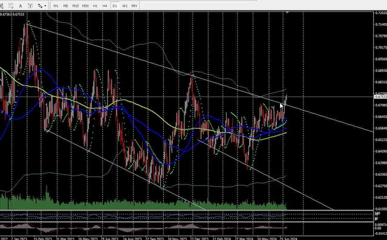Select the D1 daily timeframe
The height and width of the screenshot is (240, 387).
[x=115, y=5]
